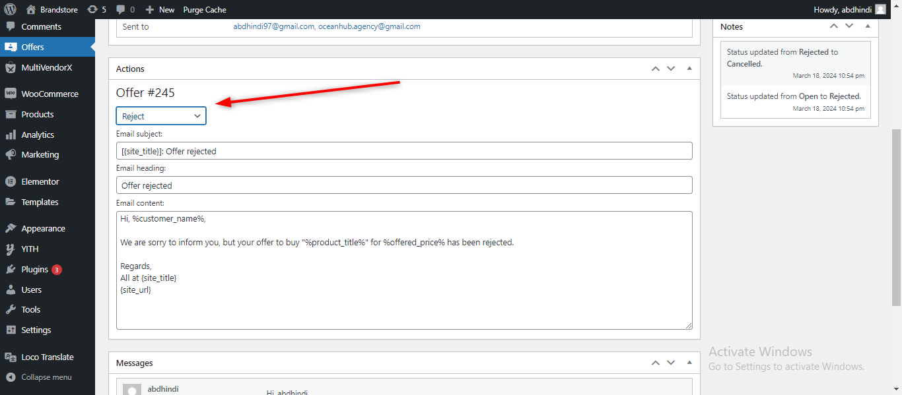Click the Plugins plug icon
The width and height of the screenshot is (902, 395).
(10, 269)
